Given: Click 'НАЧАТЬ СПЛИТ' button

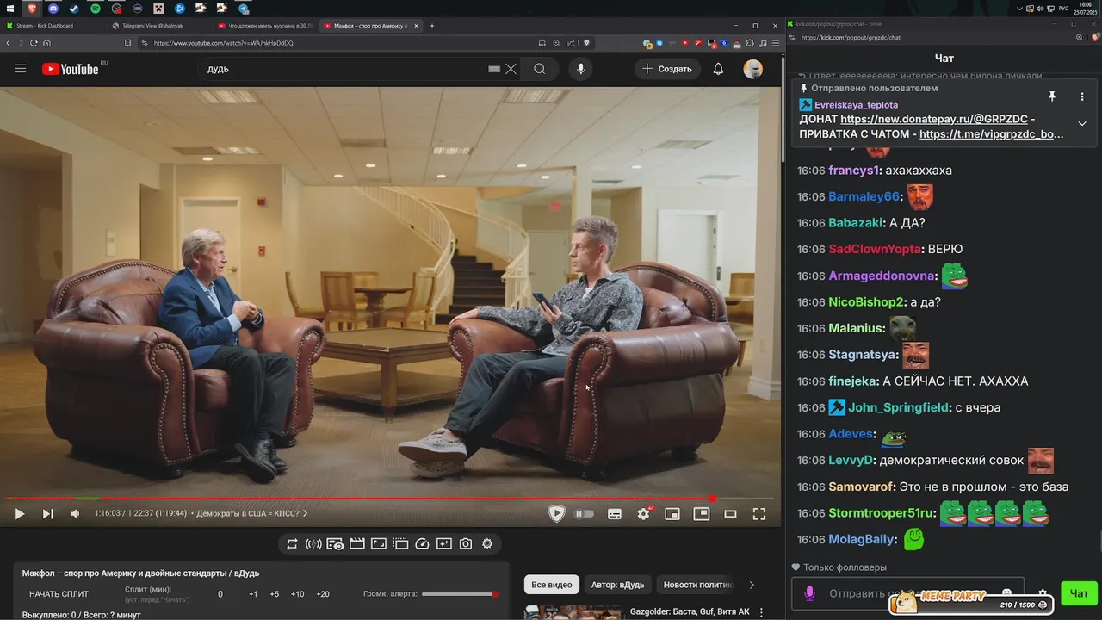Looking at the screenshot, I should pyautogui.click(x=59, y=594).
